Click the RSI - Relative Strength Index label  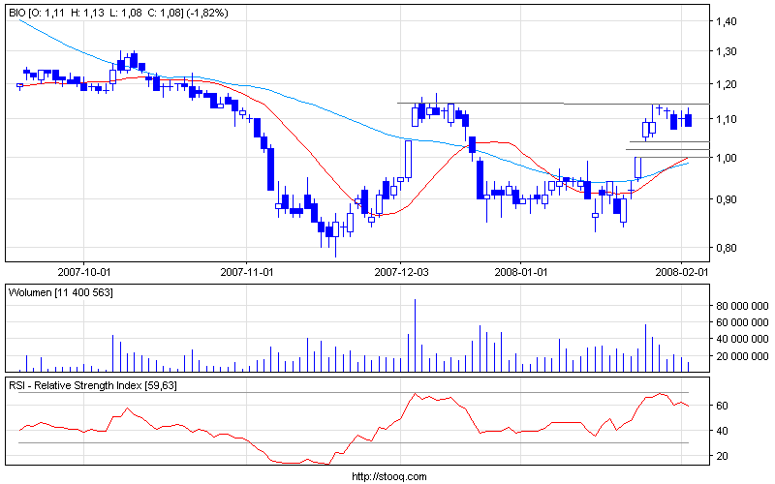[93, 385]
